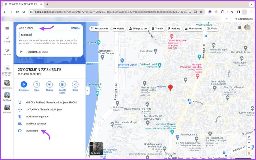Screen dimensions: 256x160
Task: Expand the tab search dropdown arrow
Action: [x=251, y=4]
